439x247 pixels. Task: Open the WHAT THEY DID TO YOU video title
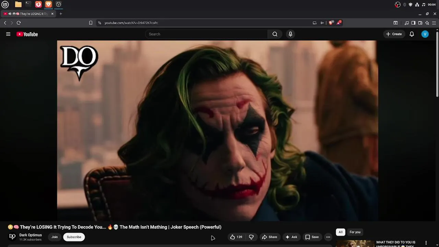(x=396, y=244)
